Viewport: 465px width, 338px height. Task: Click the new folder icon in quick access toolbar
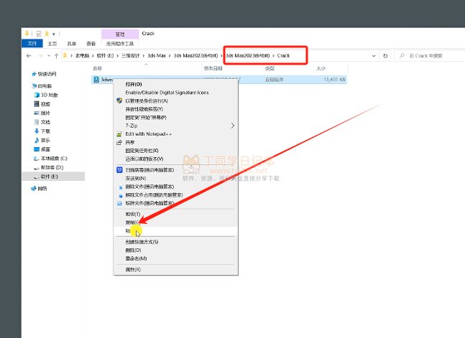click(x=47, y=34)
